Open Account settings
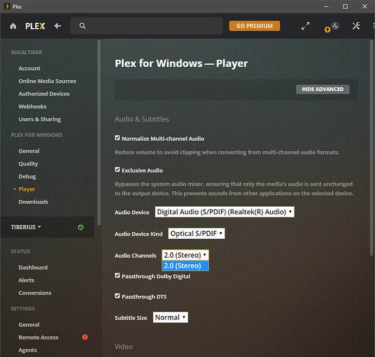 coord(29,68)
